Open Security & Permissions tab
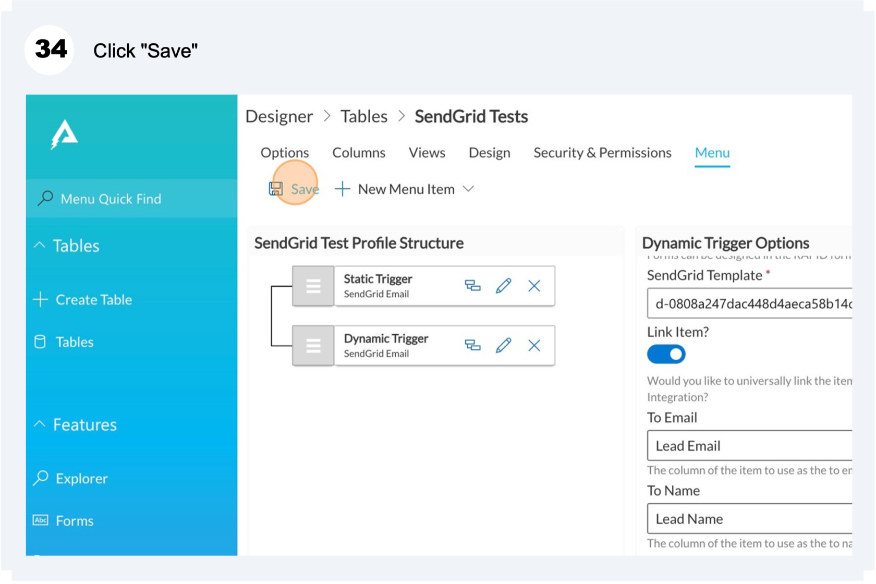Image resolution: width=876 pixels, height=584 pixels. 602,153
